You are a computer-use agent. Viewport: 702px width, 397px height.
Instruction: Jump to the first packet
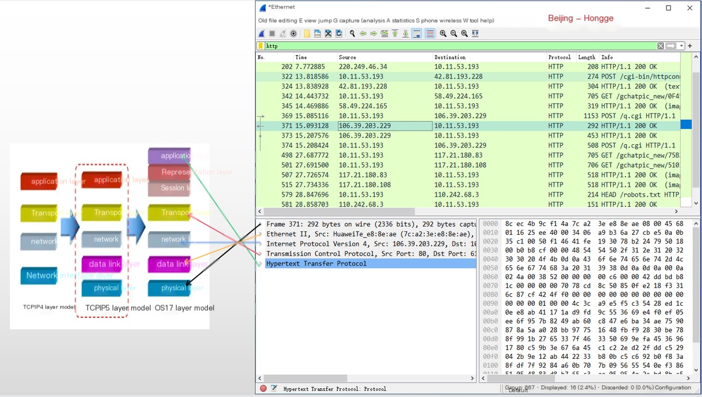(x=395, y=34)
